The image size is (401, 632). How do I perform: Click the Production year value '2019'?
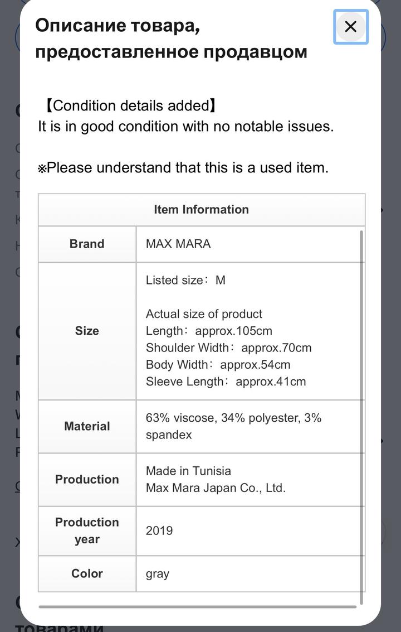tap(159, 530)
